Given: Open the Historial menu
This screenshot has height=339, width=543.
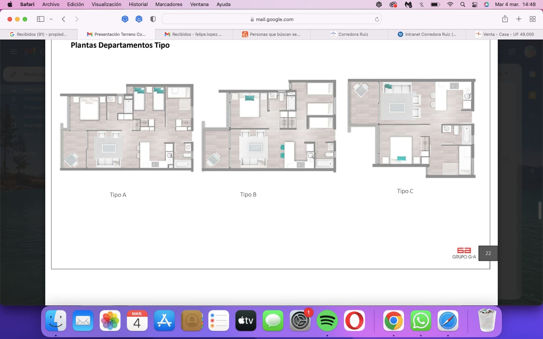Looking at the screenshot, I should pyautogui.click(x=138, y=5).
